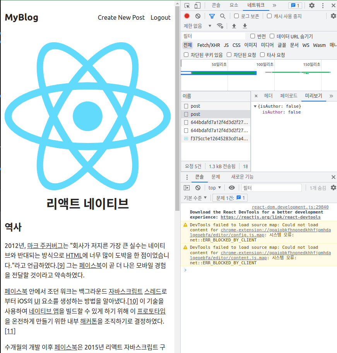Screen dimensions: 337x353
Task: Tick checkbox beside 644bdafd7a12 first request
Action: 186,122
